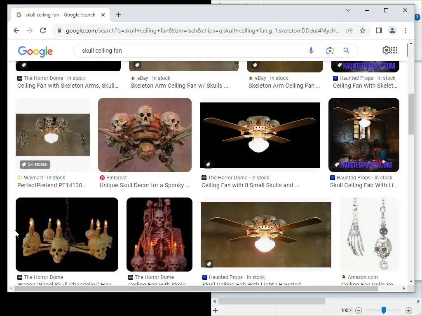Click the page vertical scrollbar thumb
Screen dimensions: 422x316
point(411,114)
